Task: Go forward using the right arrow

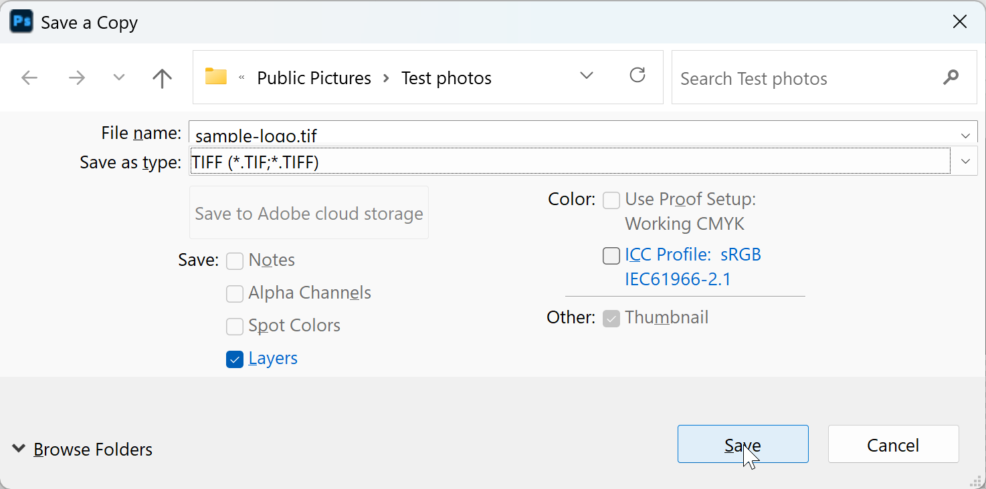Action: point(77,78)
